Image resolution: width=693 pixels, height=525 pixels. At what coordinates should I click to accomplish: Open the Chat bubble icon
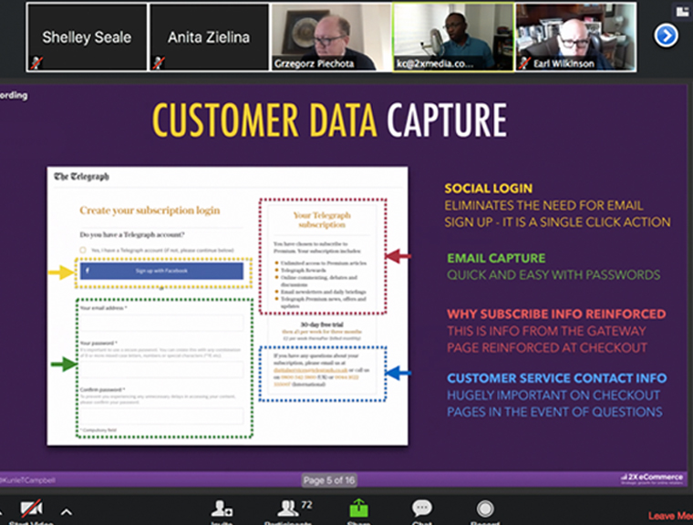pyautogui.click(x=422, y=509)
